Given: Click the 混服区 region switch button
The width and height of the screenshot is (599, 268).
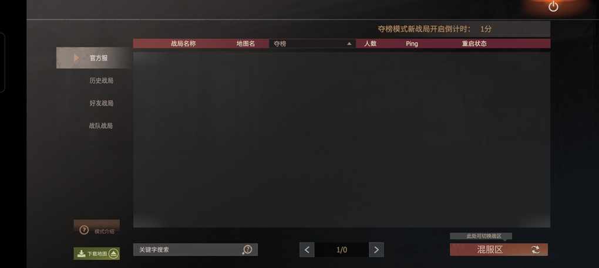Looking at the screenshot, I should (x=499, y=250).
